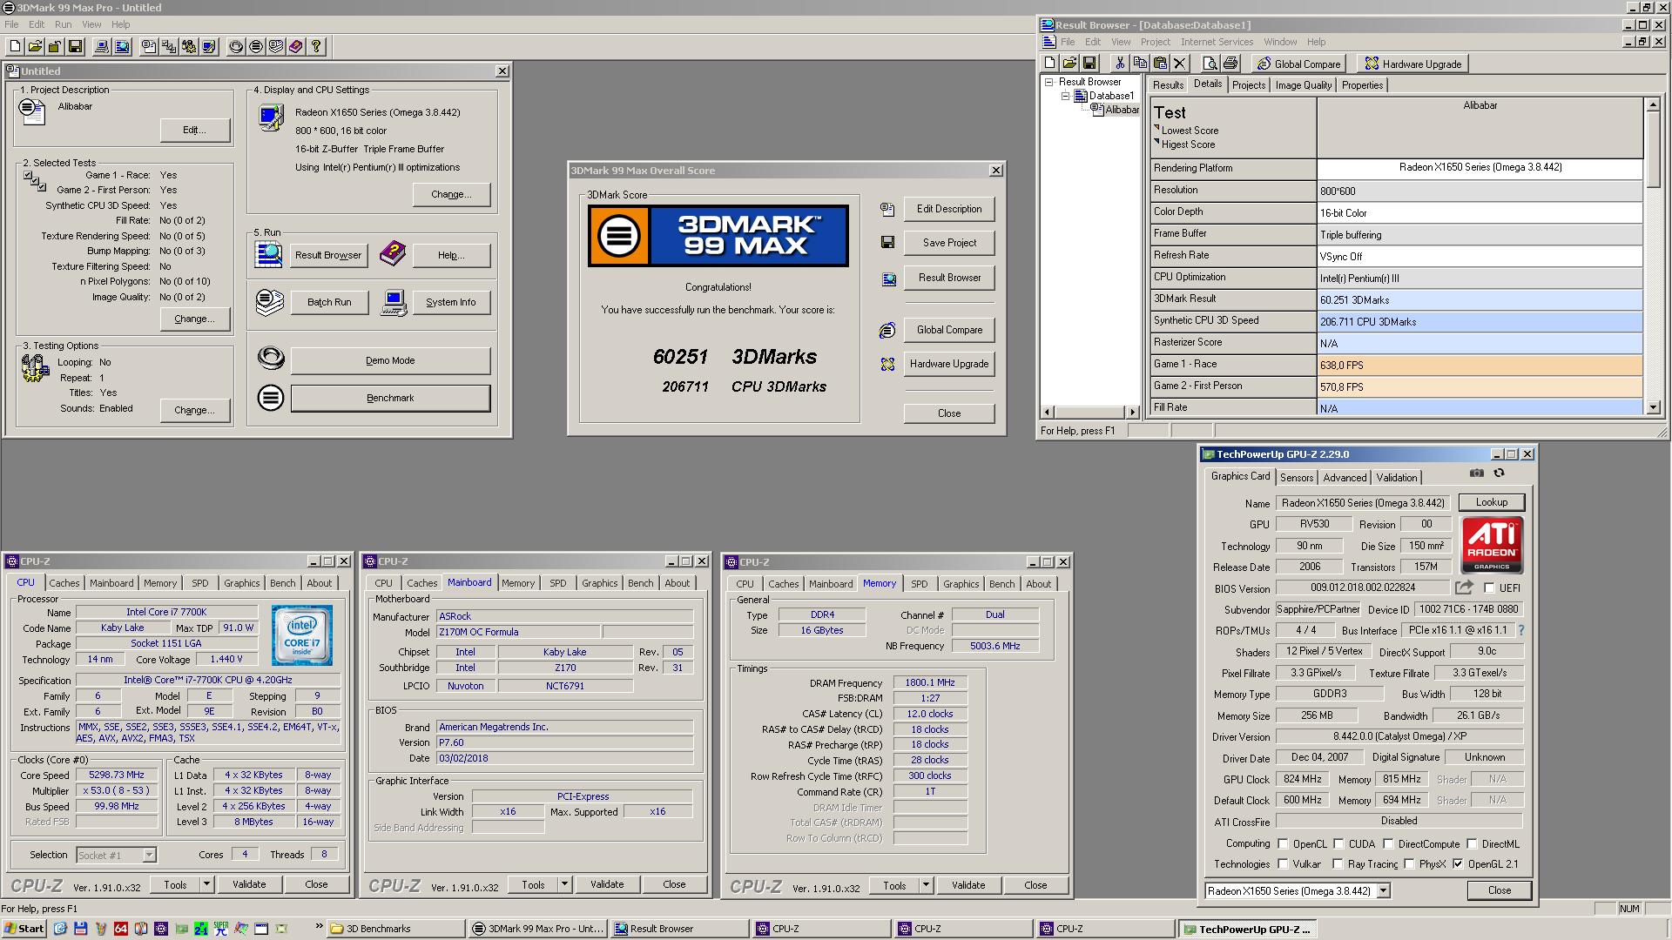
Task: Click the Benchmark button in 3DMark
Action: tap(390, 398)
